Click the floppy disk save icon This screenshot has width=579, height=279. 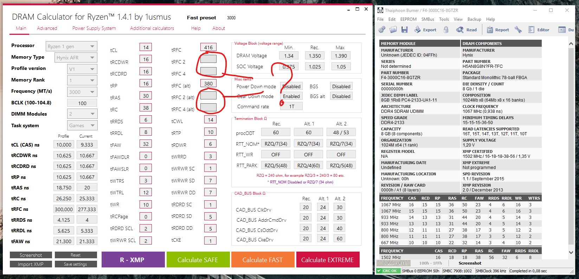pos(405,30)
